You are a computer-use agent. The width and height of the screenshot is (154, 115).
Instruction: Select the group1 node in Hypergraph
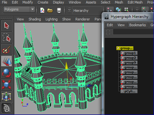129,53
